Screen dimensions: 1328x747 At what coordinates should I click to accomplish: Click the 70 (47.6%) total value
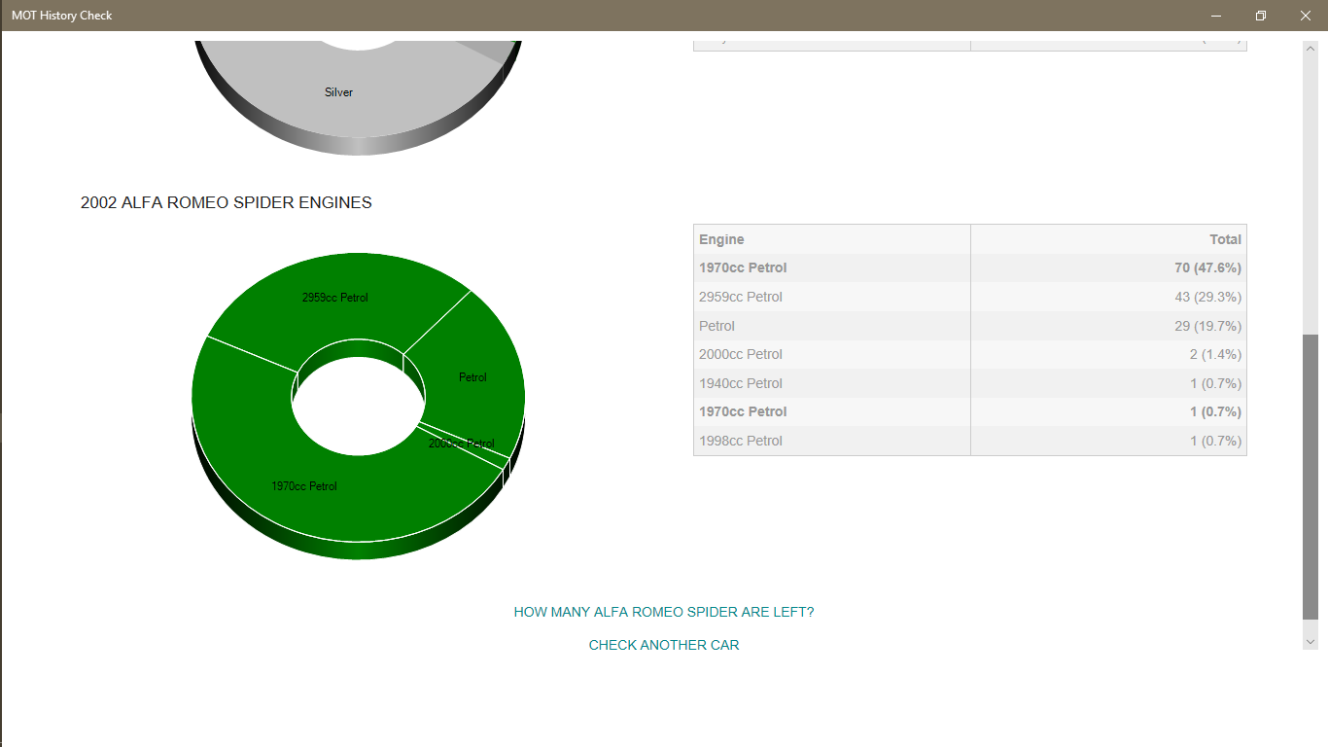coord(1207,267)
